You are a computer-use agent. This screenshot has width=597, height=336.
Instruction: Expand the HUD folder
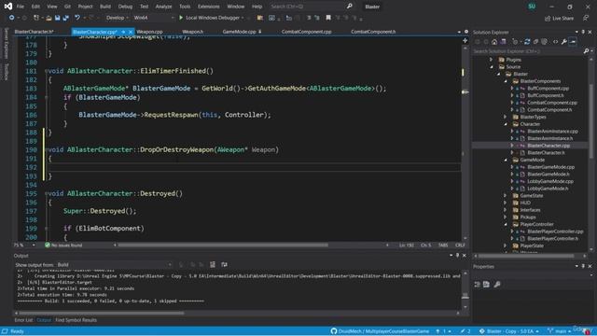[506, 203]
